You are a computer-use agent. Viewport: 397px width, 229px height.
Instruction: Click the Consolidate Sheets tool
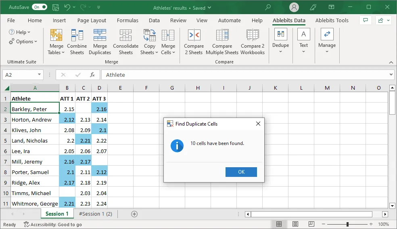125,42
